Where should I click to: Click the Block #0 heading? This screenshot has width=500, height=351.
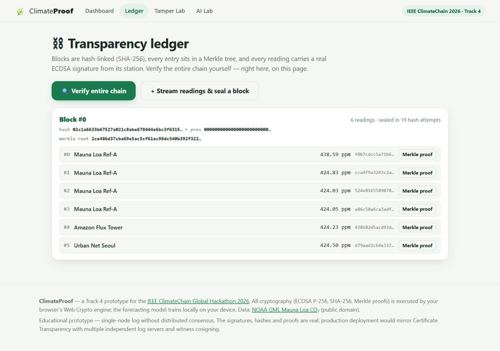pyautogui.click(x=73, y=119)
